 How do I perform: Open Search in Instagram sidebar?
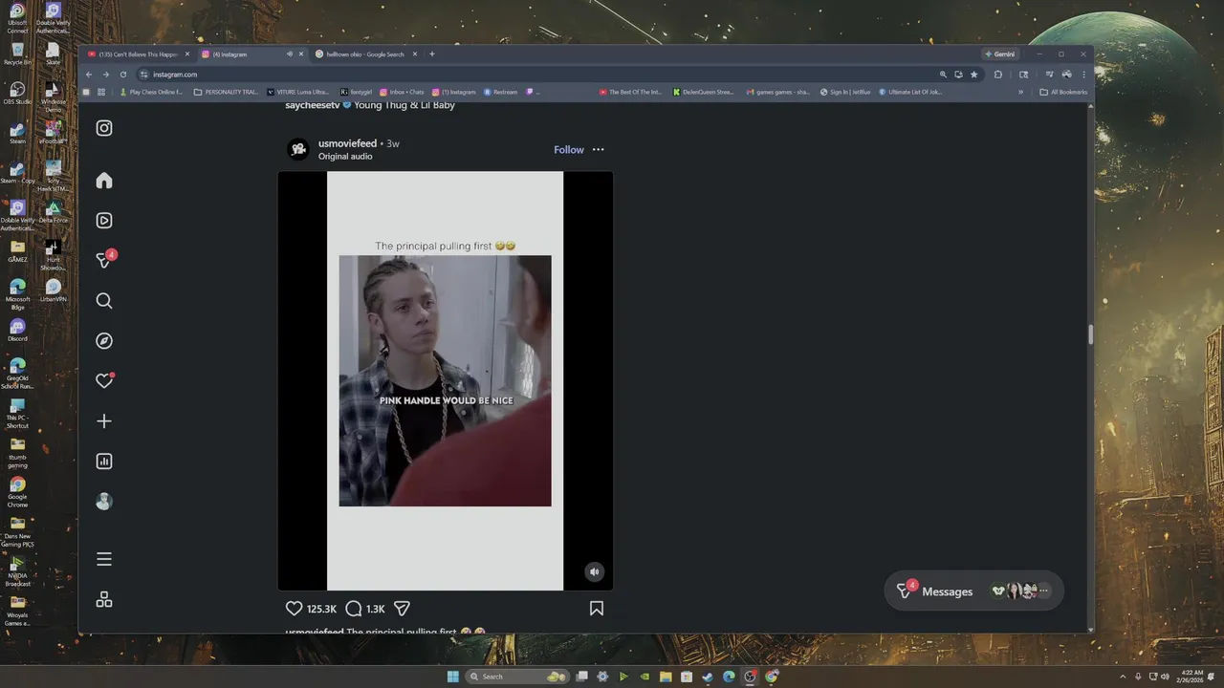tap(104, 301)
